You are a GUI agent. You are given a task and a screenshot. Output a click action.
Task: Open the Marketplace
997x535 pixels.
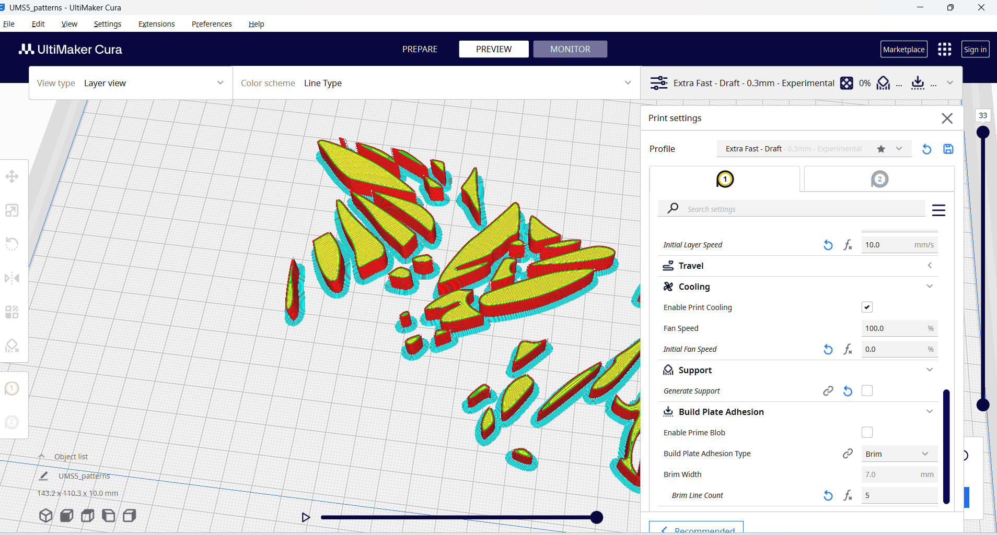(x=903, y=49)
